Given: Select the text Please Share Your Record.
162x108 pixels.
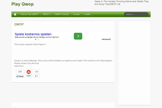Looking at the screenshot, I should (x=27, y=63).
